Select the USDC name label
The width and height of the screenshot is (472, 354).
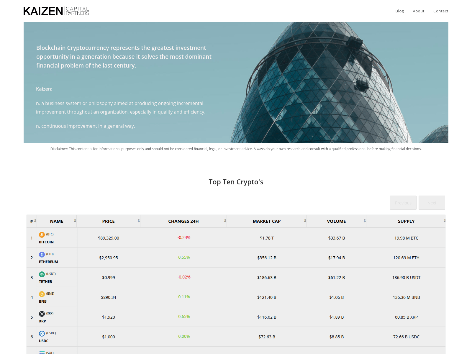(x=44, y=341)
